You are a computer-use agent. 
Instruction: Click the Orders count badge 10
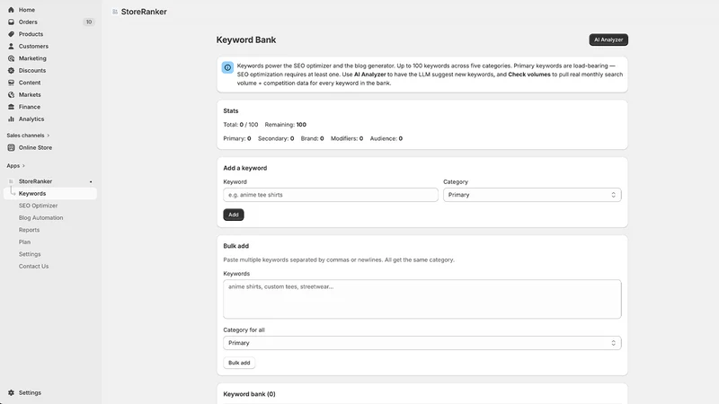coord(89,22)
